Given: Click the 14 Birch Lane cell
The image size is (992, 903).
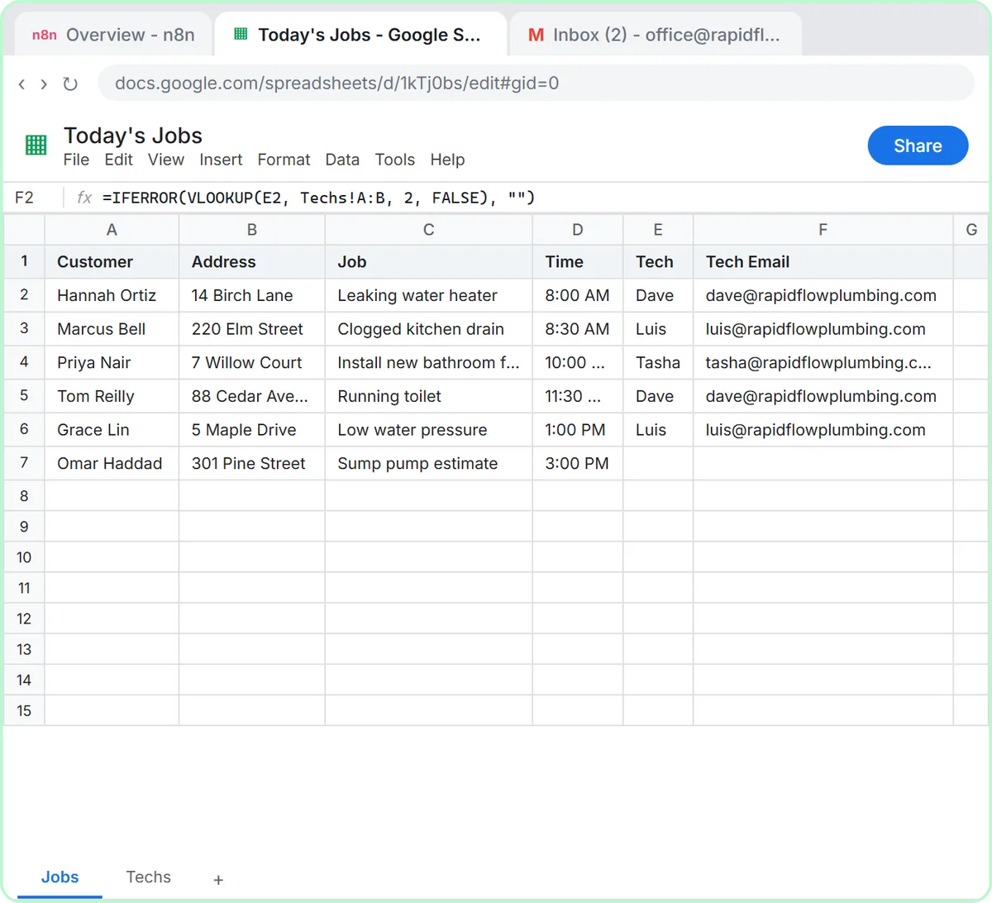Looking at the screenshot, I should point(252,295).
